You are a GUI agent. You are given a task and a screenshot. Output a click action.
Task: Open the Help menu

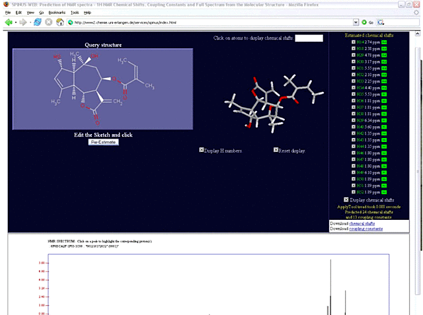(x=87, y=13)
